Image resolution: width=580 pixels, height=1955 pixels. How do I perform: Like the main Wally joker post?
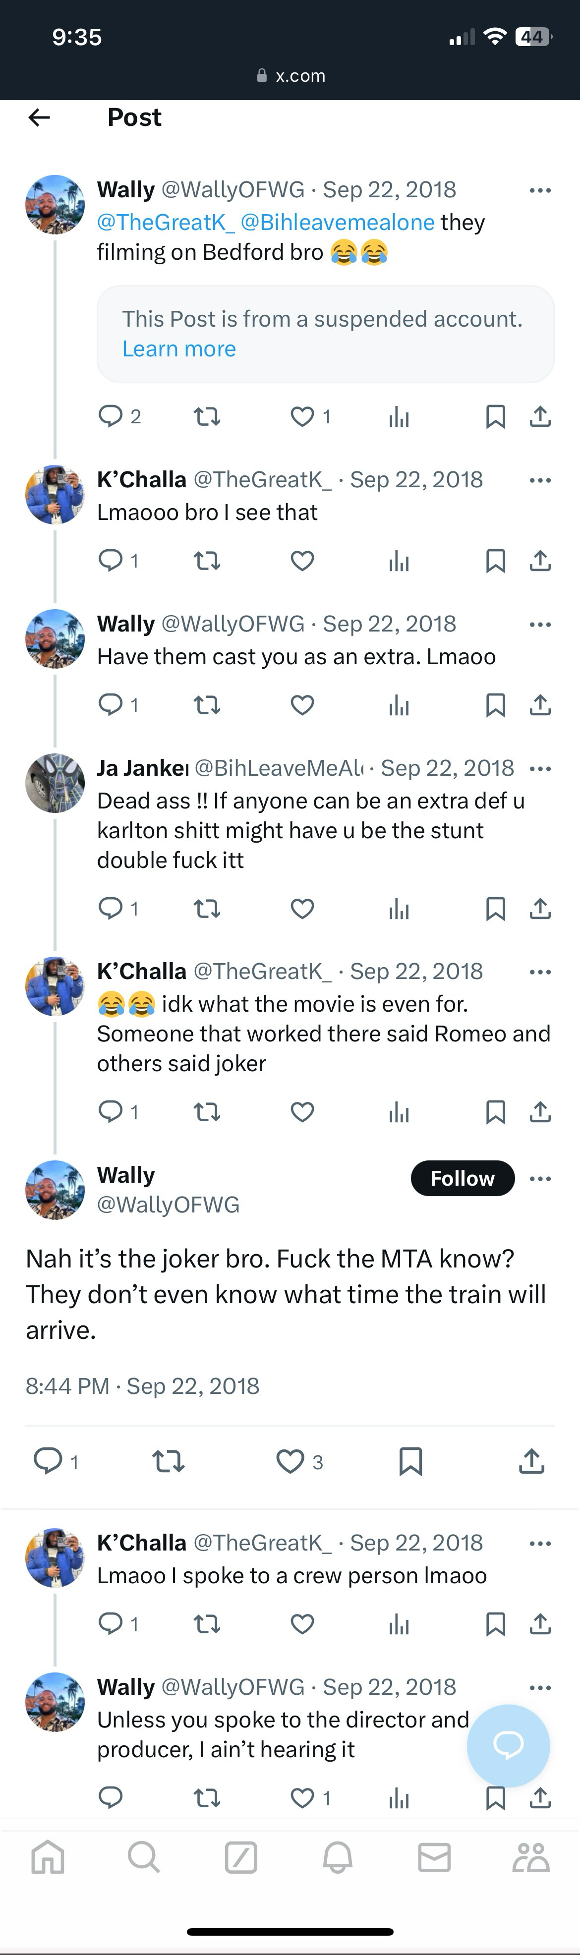coord(290,1461)
